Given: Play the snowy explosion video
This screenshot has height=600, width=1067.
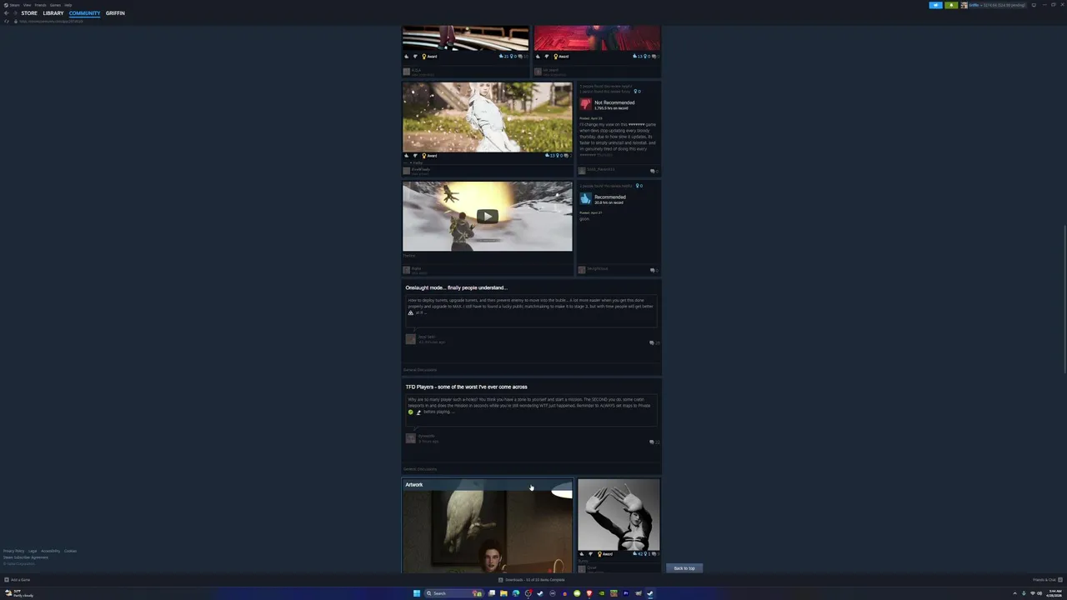Looking at the screenshot, I should tap(488, 217).
